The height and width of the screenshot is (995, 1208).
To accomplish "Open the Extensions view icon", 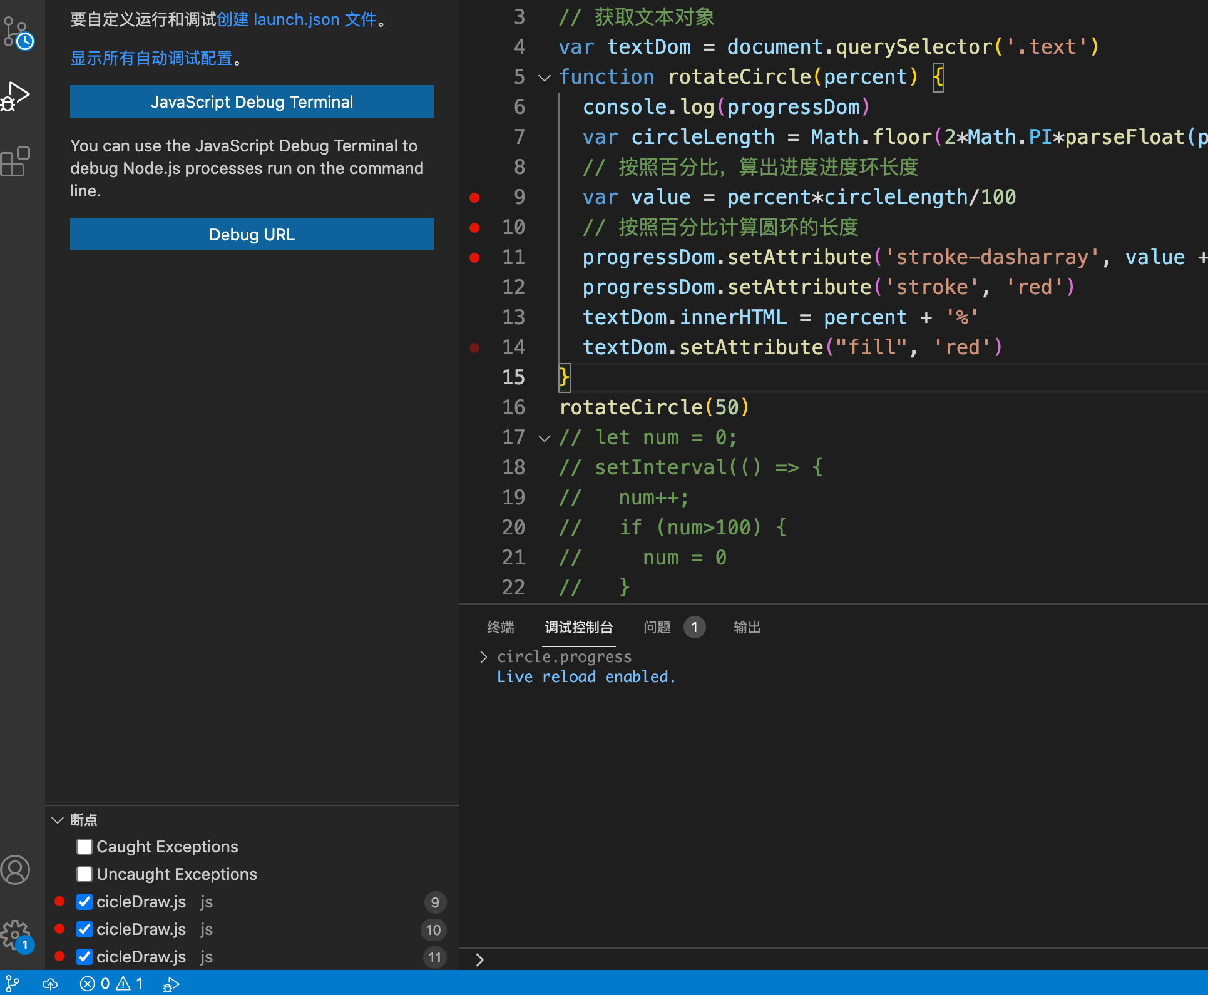I will pos(16,162).
